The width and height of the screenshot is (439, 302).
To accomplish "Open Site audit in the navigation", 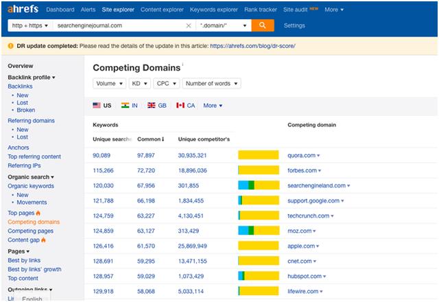I will pos(296,10).
